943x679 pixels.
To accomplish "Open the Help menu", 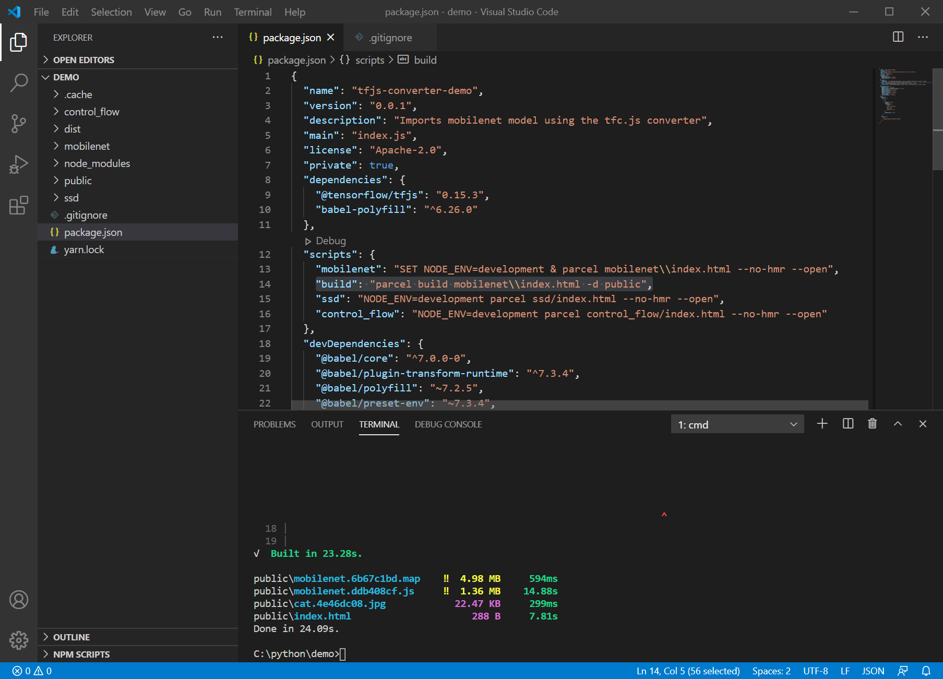I will tap(295, 11).
